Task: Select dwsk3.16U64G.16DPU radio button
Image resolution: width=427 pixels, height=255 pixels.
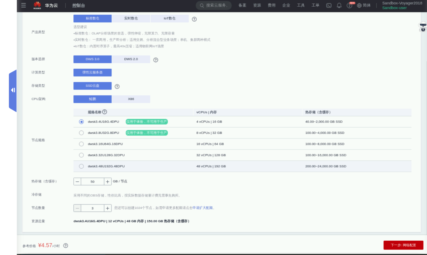Action: tap(81, 144)
